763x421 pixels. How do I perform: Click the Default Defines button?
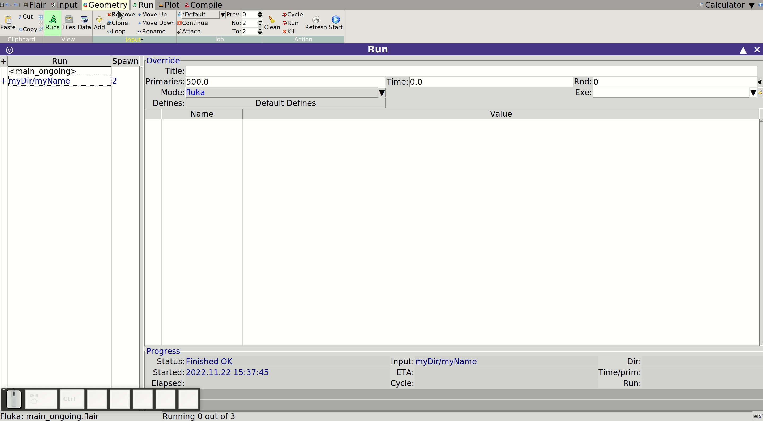pos(286,103)
